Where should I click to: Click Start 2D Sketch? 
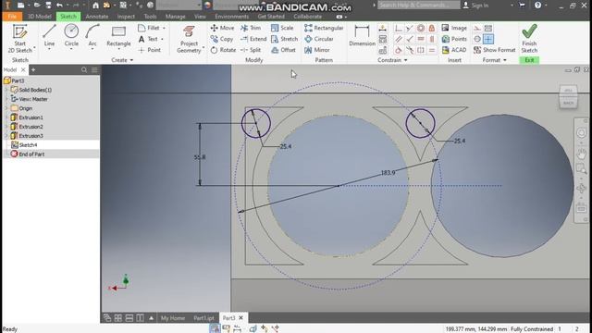20,39
